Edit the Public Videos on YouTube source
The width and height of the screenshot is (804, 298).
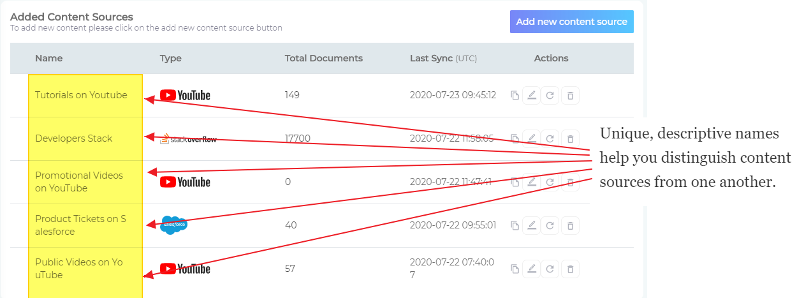[531, 269]
